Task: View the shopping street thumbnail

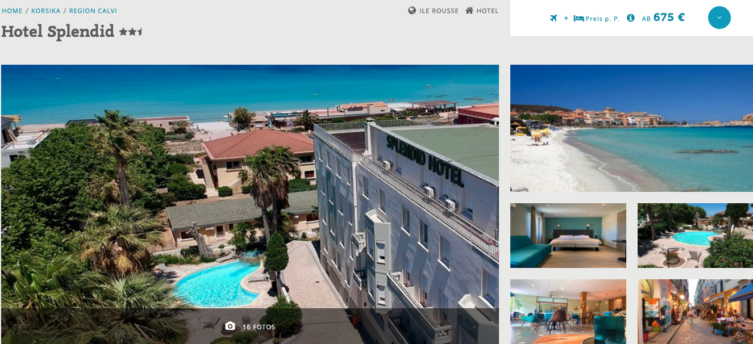Action: click(x=695, y=312)
